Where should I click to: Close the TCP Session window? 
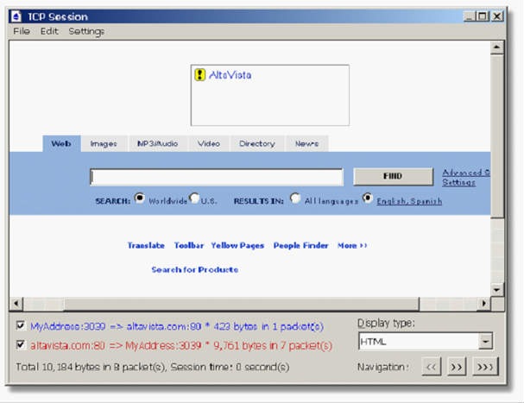(497, 16)
